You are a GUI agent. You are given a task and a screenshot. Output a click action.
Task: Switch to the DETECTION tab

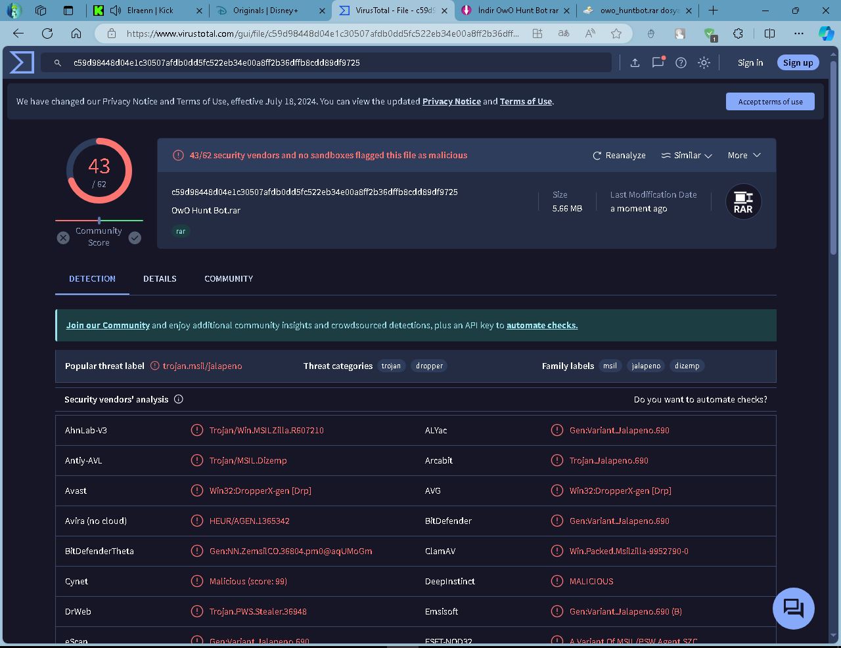coord(92,279)
